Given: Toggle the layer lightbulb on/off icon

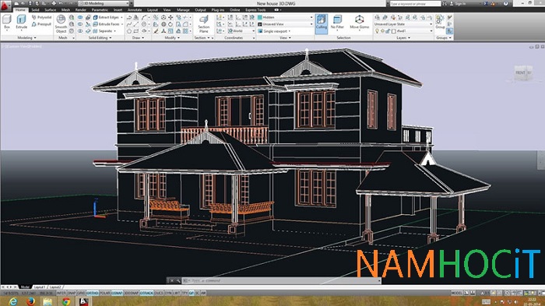Looking at the screenshot, I should [x=377, y=31].
